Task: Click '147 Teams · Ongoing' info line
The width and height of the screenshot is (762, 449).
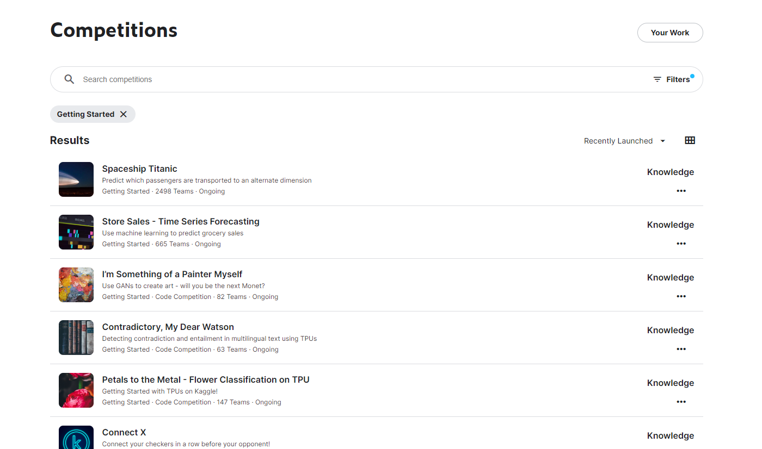Action: (192, 402)
